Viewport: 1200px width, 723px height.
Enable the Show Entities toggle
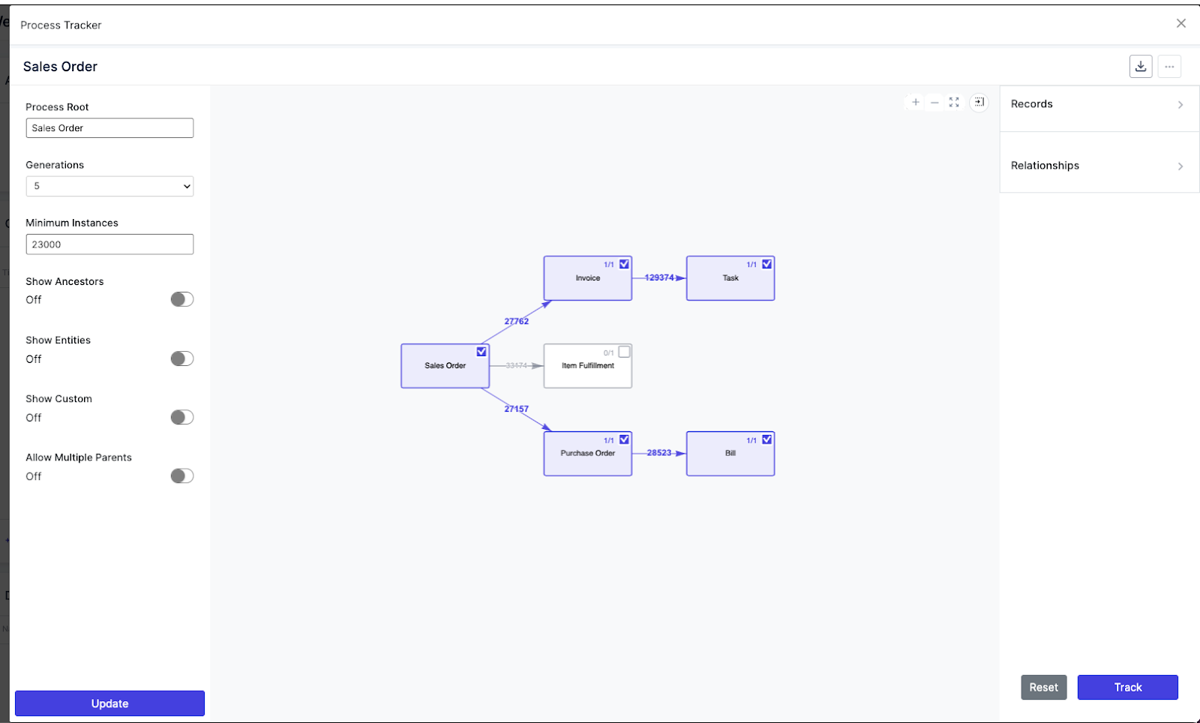(x=182, y=358)
